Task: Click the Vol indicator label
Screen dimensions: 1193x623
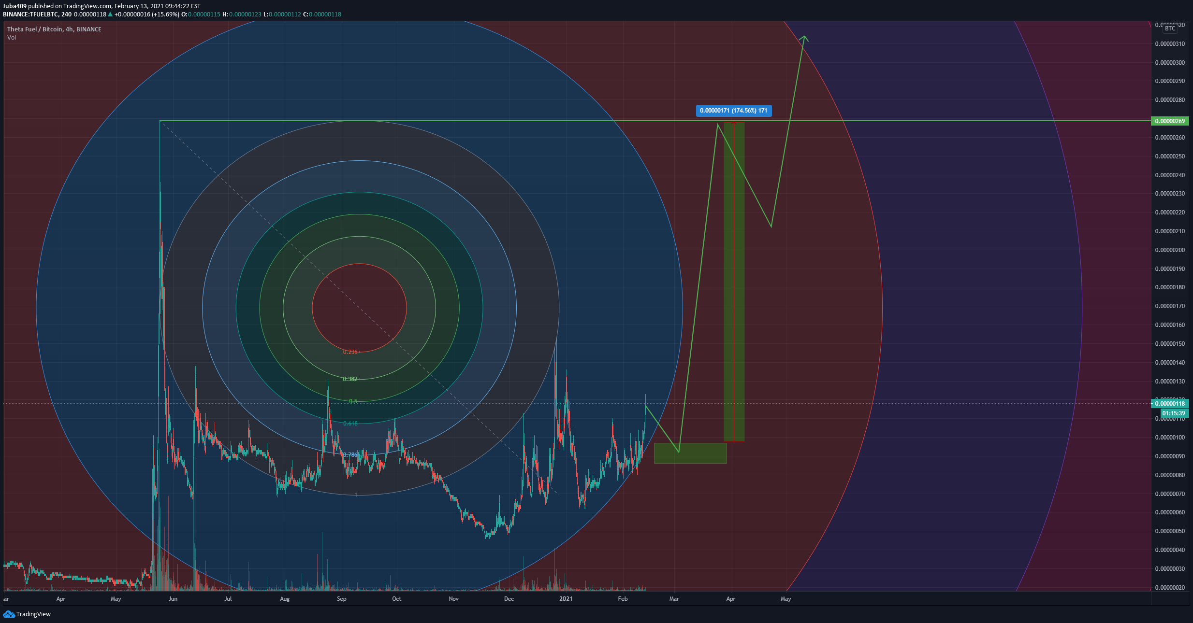Action: pos(12,37)
